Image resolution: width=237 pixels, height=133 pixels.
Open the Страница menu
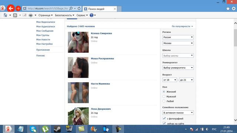(45, 15)
